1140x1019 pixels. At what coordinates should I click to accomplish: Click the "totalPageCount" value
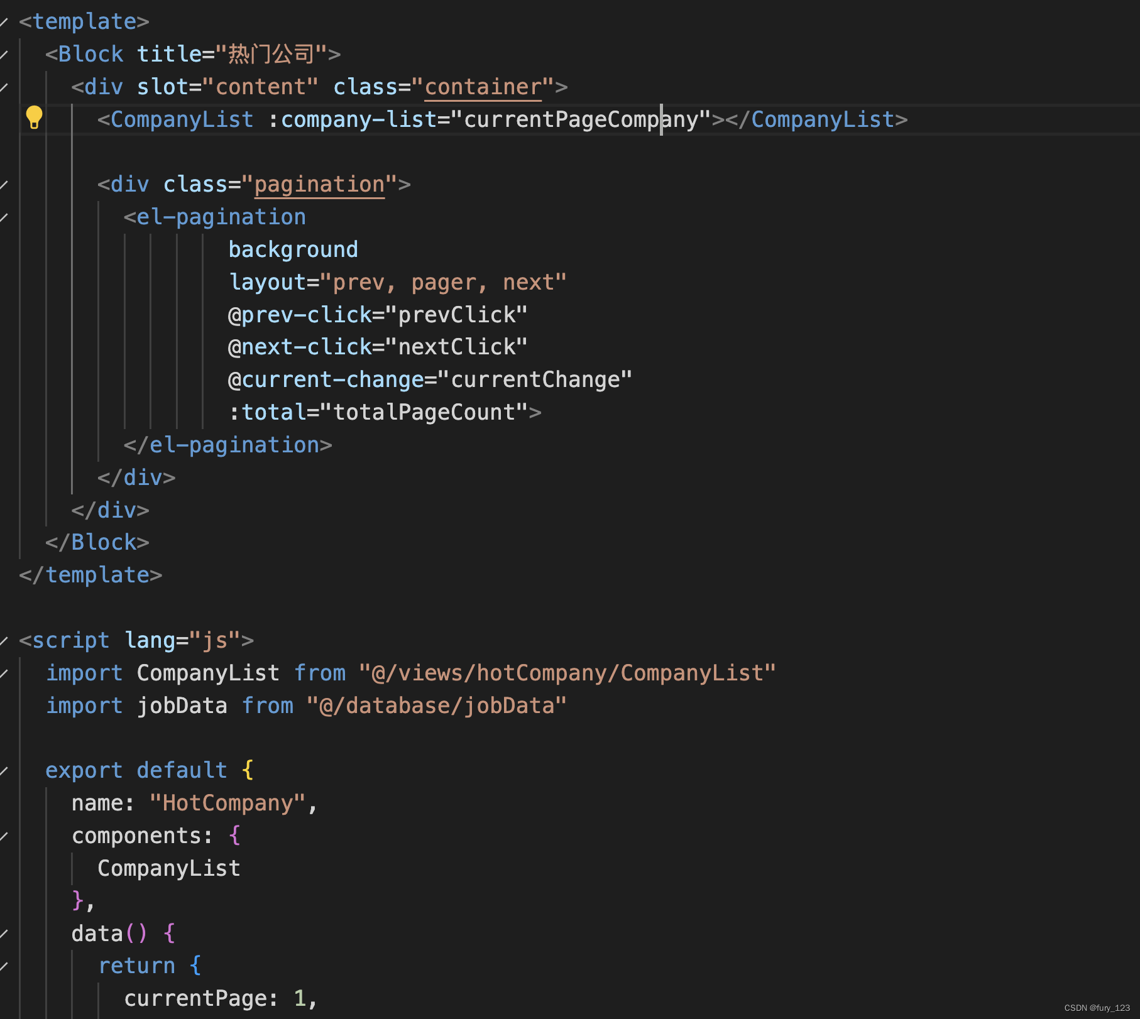(x=424, y=412)
